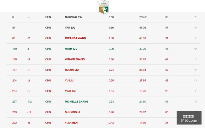Select the RUIXIN LIU name link
205x128 pixels.
pos(72,70)
